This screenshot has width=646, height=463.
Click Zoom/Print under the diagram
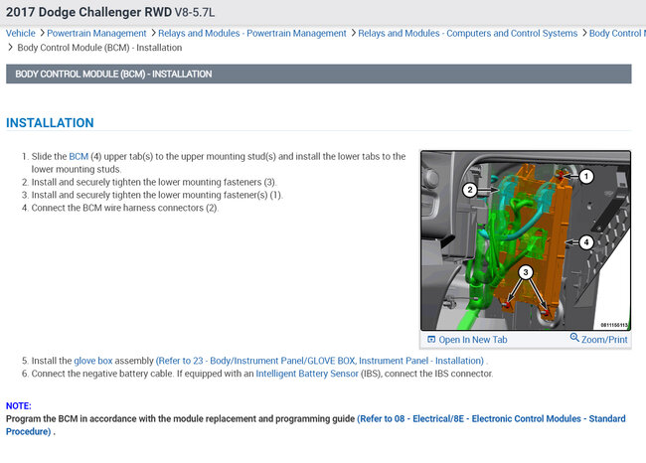coord(604,340)
